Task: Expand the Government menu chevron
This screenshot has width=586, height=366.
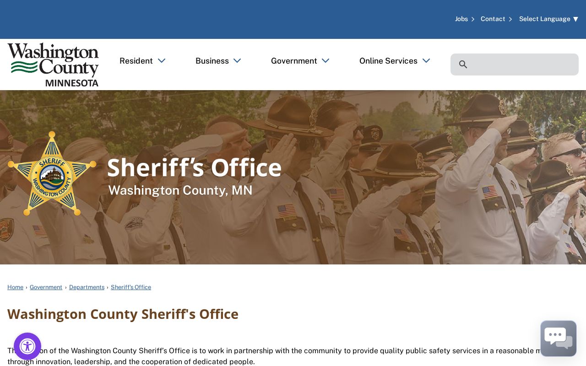Action: point(326,61)
